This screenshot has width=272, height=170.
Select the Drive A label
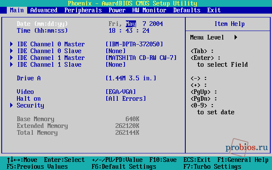29,78
